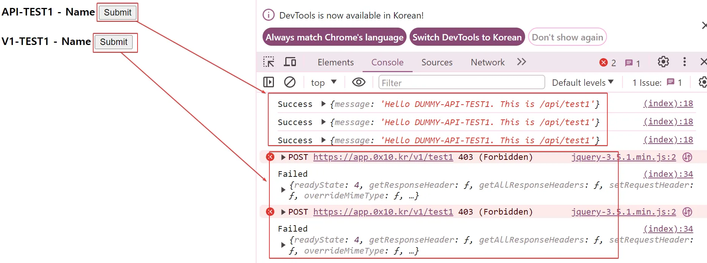The width and height of the screenshot is (707, 263).
Task: Click the console Filter input field
Action: [461, 83]
